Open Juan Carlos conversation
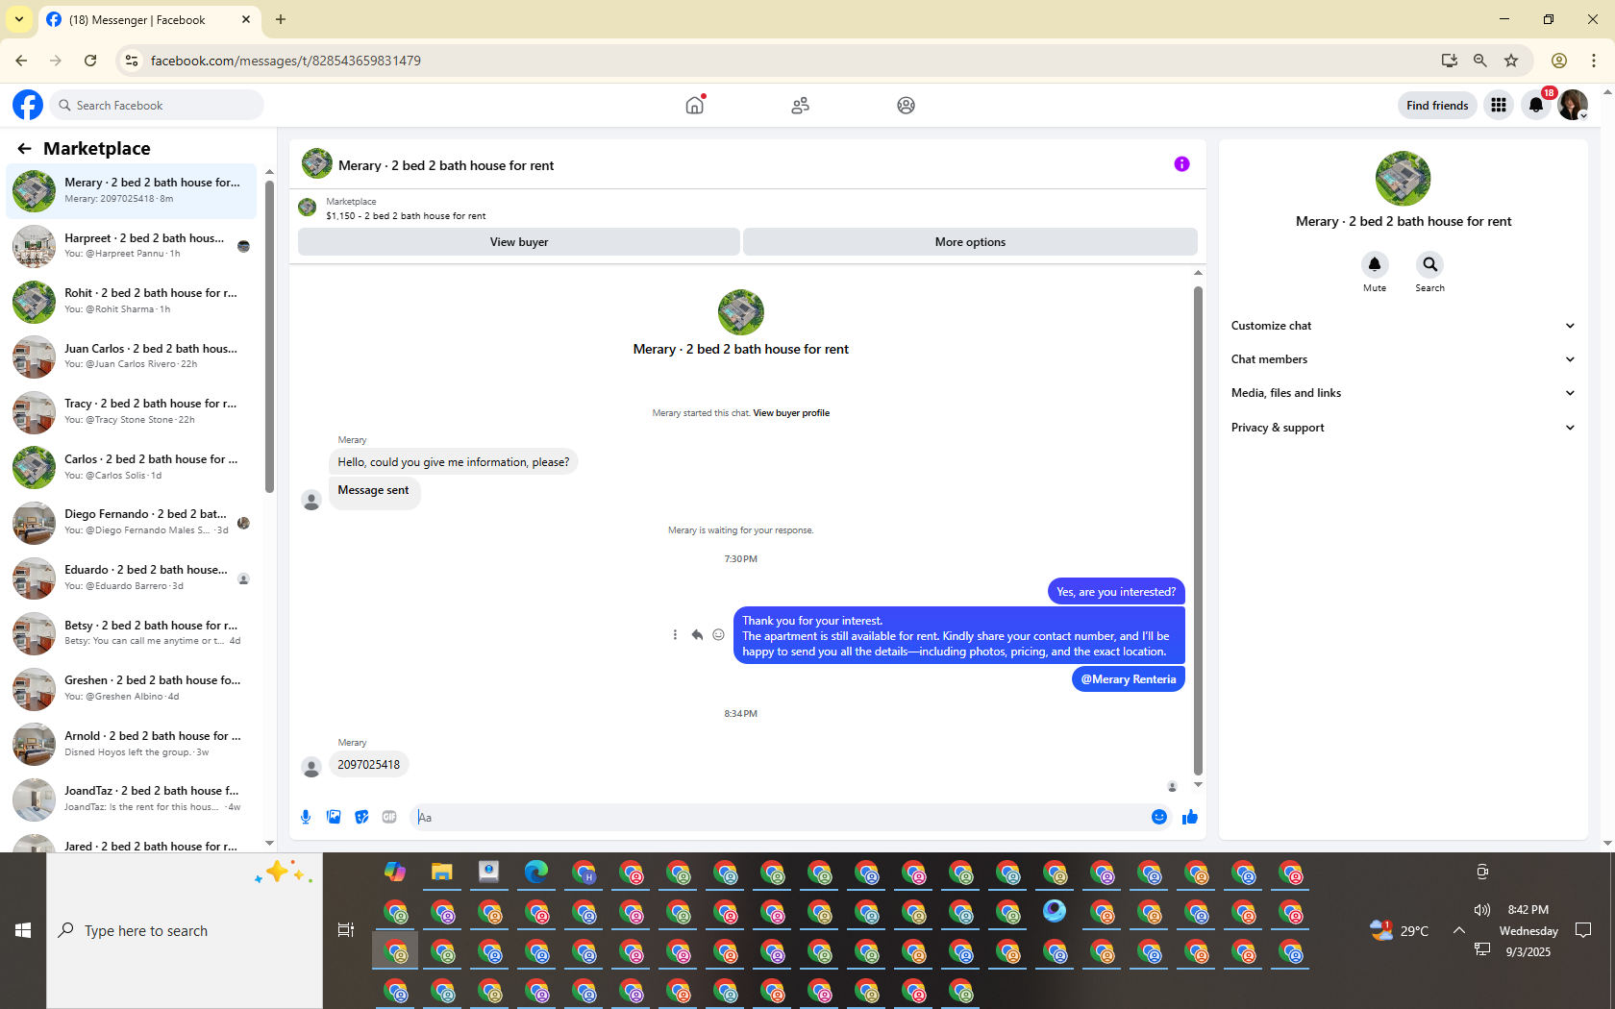 coord(133,357)
